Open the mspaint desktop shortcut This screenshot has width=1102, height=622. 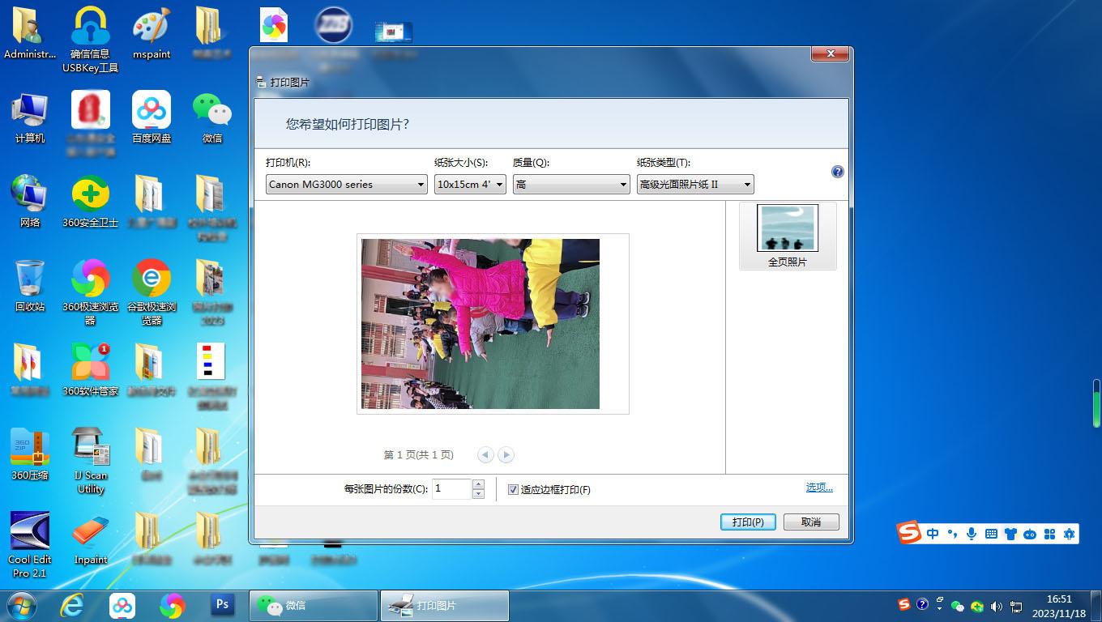pyautogui.click(x=152, y=32)
